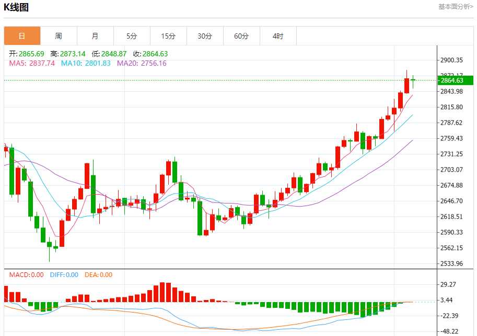Click the 2703.07 price axis label
477x336 pixels.
click(452, 170)
